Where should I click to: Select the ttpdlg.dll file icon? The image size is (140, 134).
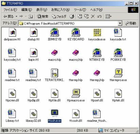tap(34, 93)
